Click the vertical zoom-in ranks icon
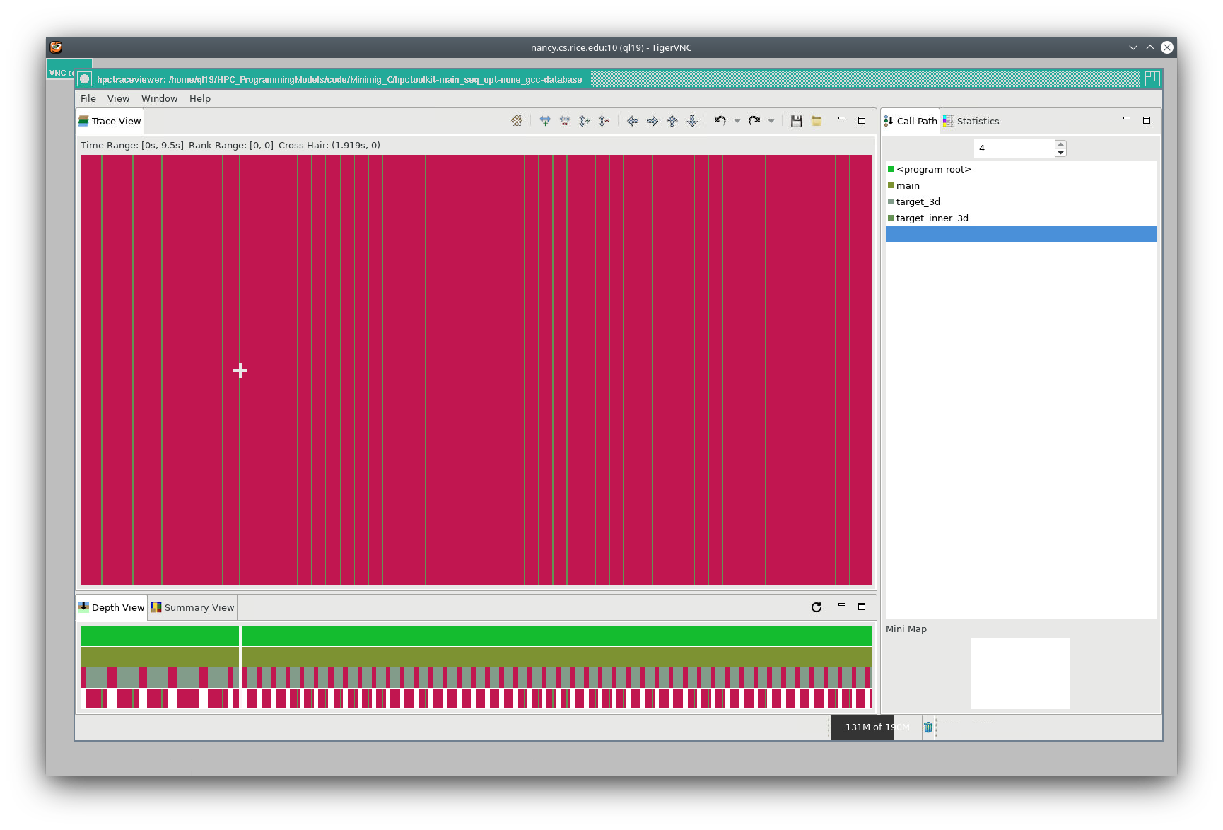 coord(584,121)
